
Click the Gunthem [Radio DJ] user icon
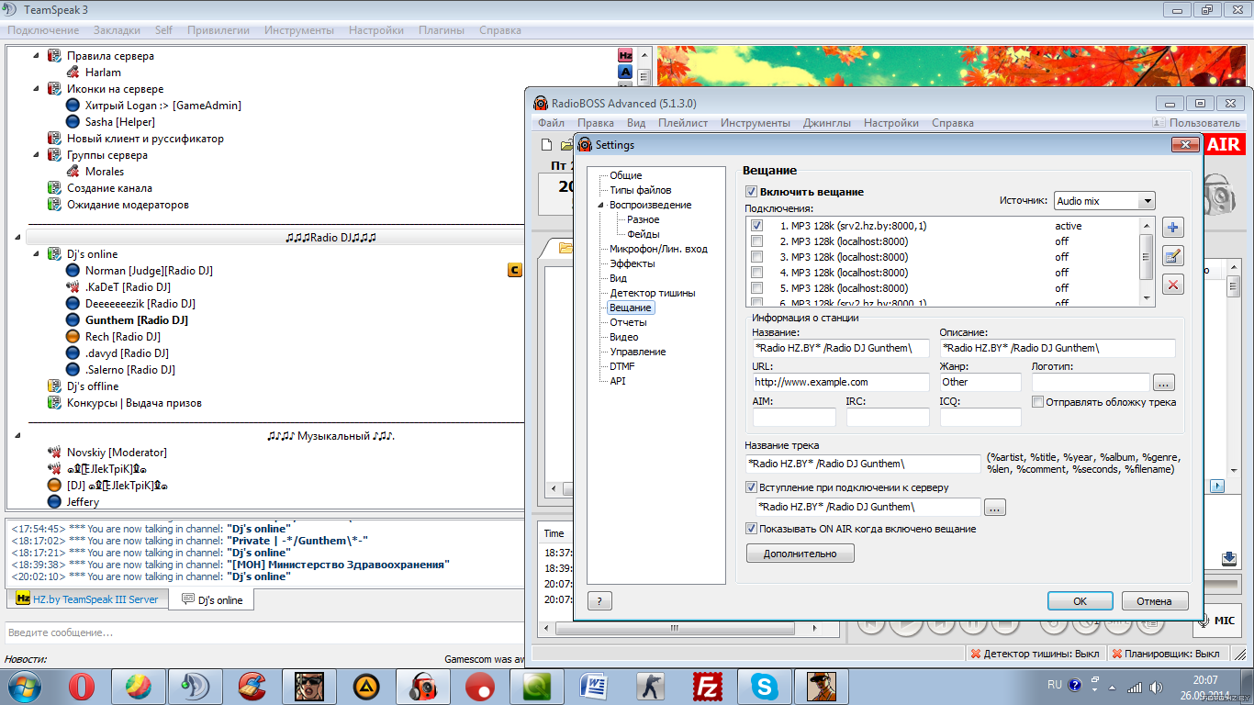[x=73, y=320]
